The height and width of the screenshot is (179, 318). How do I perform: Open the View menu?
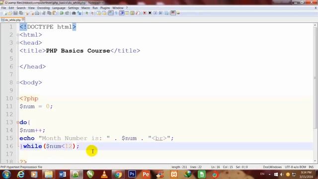[x=31, y=8]
